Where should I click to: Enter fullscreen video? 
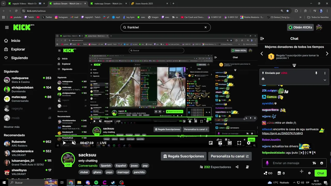tap(239, 143)
